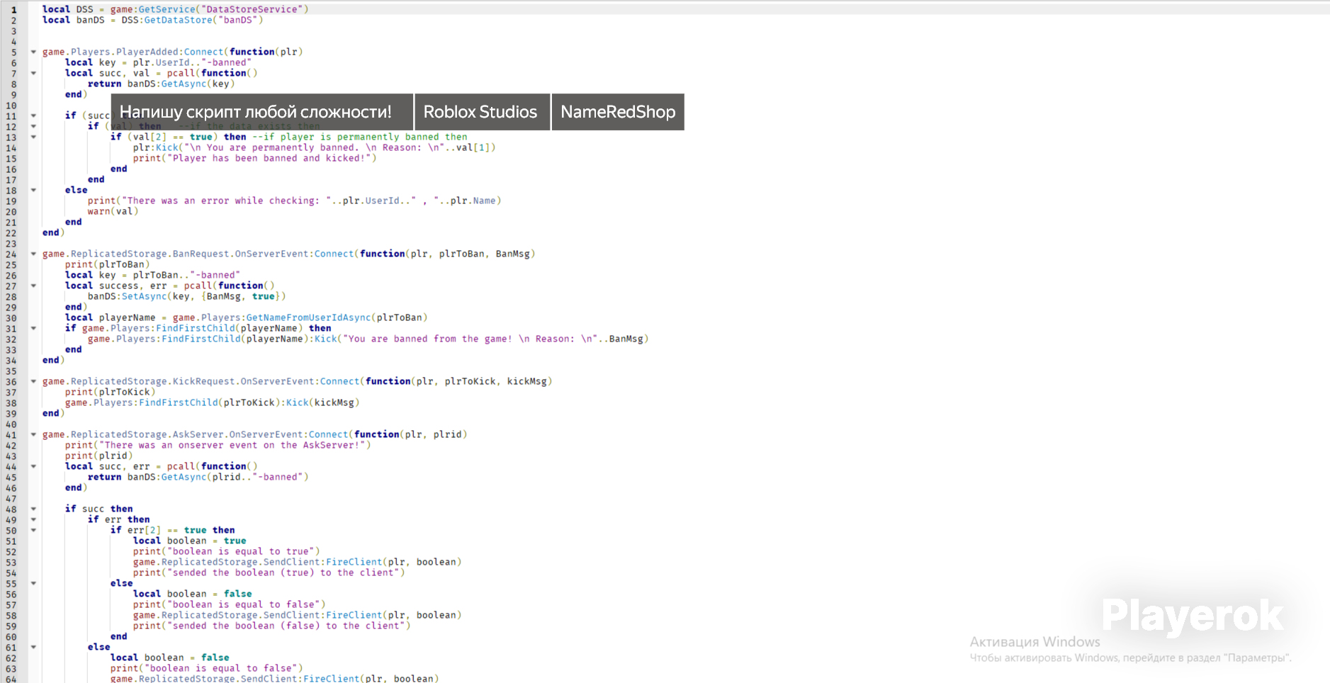1330x683 pixels.
Task: Click 'return banDS:GetAsync(plrid.."-banned")' line
Action: point(198,477)
